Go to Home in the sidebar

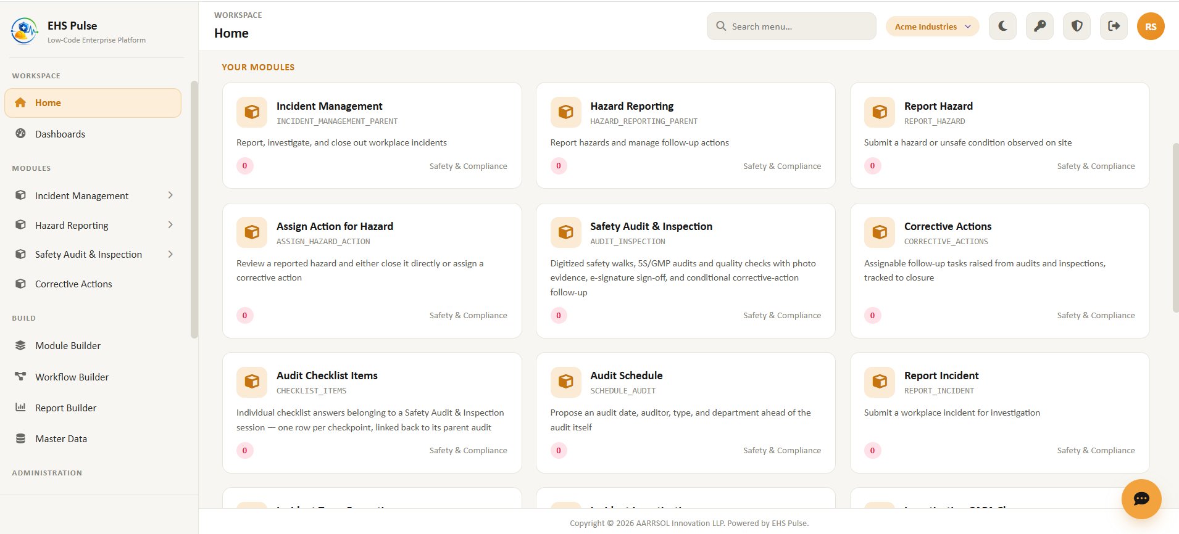(93, 103)
